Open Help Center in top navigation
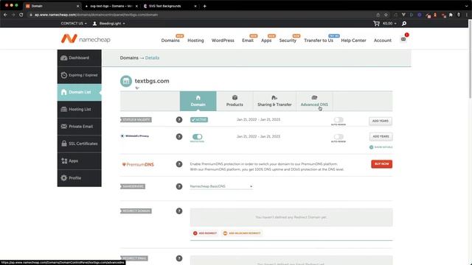This screenshot has height=265, width=472. pos(353,40)
